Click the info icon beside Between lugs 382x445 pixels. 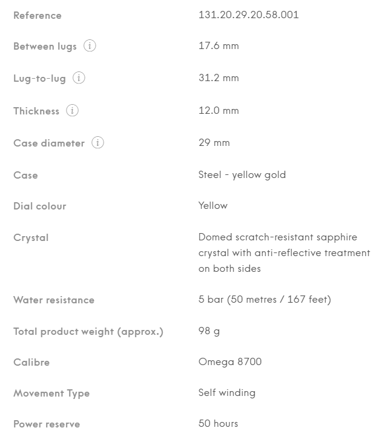(90, 46)
